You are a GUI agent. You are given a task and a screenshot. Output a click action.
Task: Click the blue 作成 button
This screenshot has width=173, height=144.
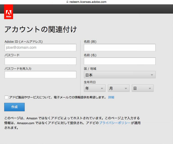pyautogui.click(x=15, y=107)
